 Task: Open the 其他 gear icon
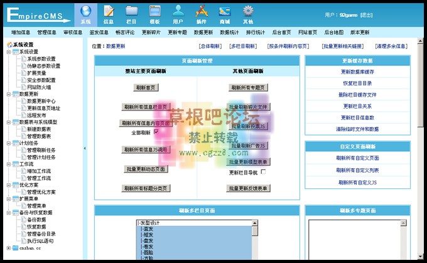point(248,11)
